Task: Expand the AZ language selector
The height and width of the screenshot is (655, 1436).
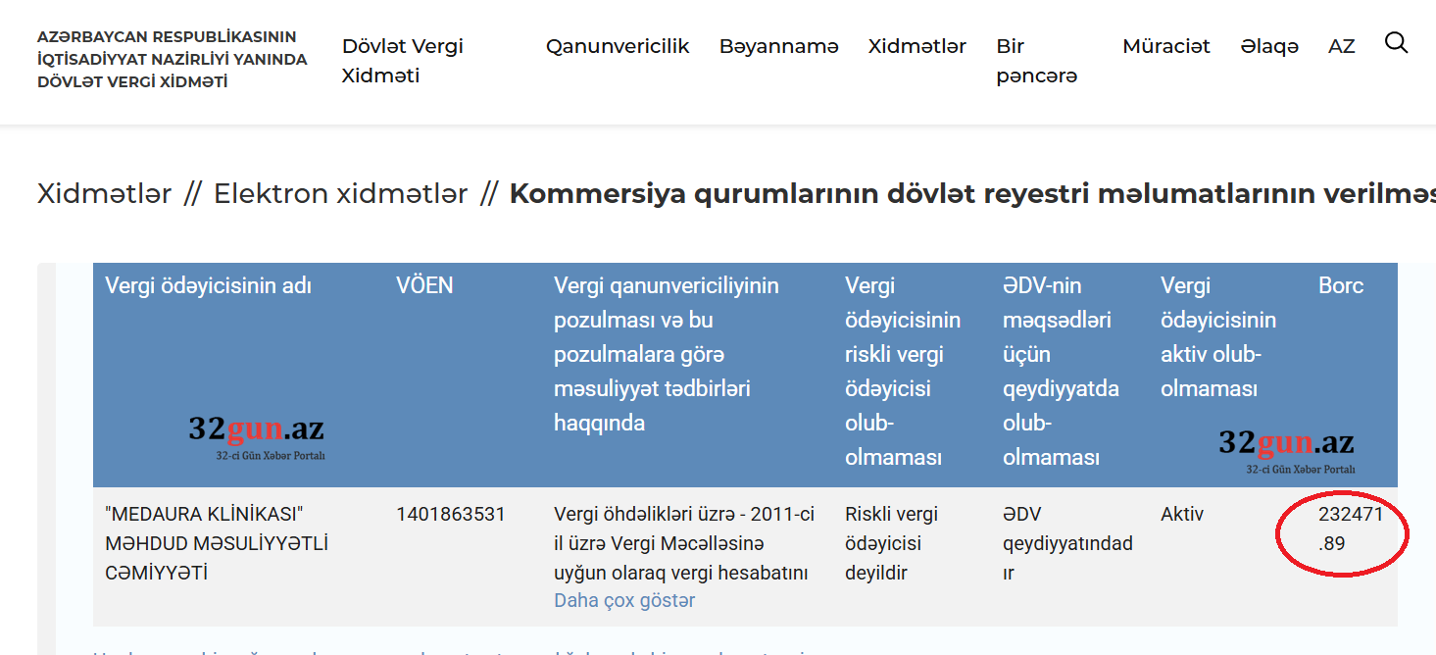Action: coord(1341,46)
